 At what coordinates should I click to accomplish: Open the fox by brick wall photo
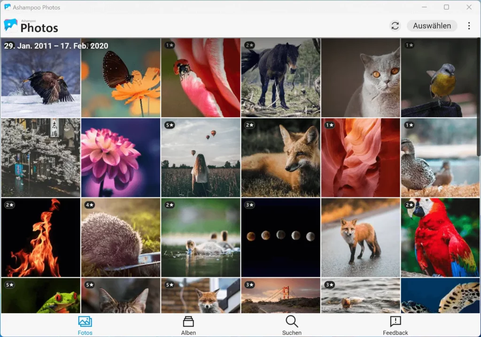point(201,295)
